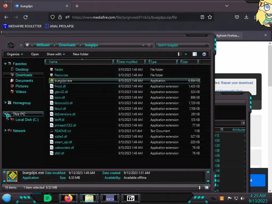Expand the Network tree node

tap(5, 130)
